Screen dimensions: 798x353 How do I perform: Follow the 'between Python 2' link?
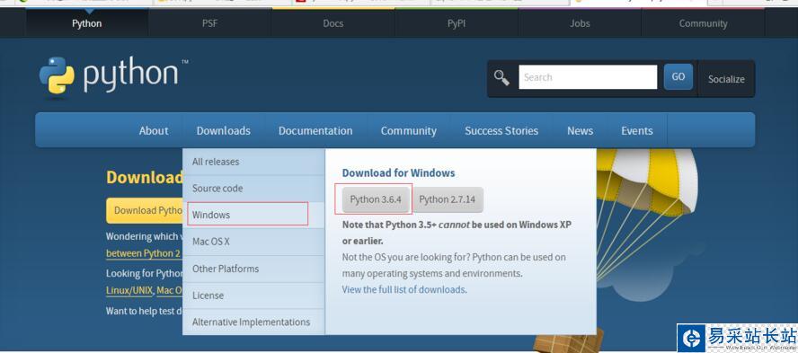[143, 253]
